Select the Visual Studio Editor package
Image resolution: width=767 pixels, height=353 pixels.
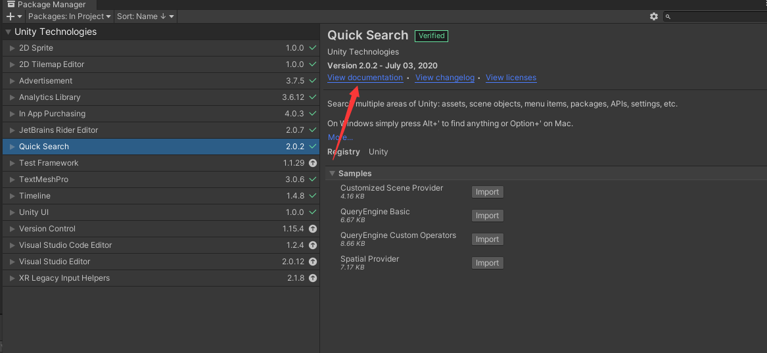pos(161,262)
